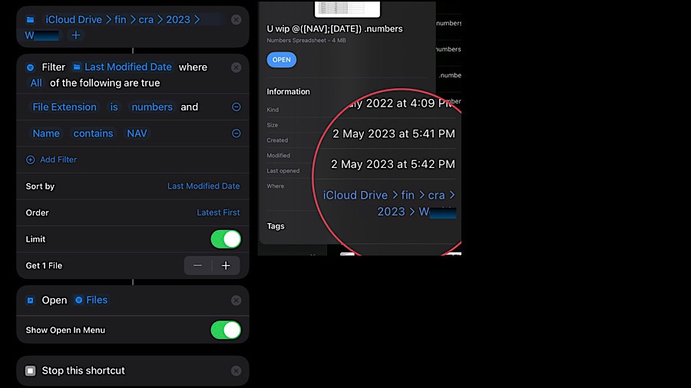Change Sort by Last Modified Date option
The width and height of the screenshot is (691, 388).
click(x=203, y=186)
